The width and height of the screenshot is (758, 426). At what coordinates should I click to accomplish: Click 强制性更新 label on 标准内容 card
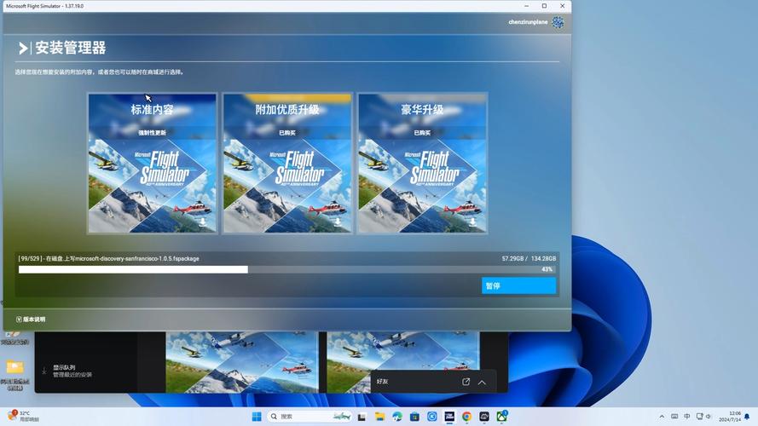[x=153, y=132]
